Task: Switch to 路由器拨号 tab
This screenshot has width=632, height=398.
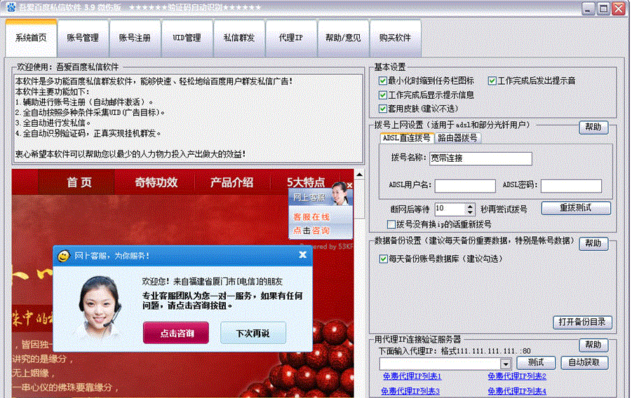Action: click(457, 138)
